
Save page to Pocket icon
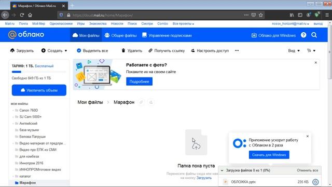(254, 15)
